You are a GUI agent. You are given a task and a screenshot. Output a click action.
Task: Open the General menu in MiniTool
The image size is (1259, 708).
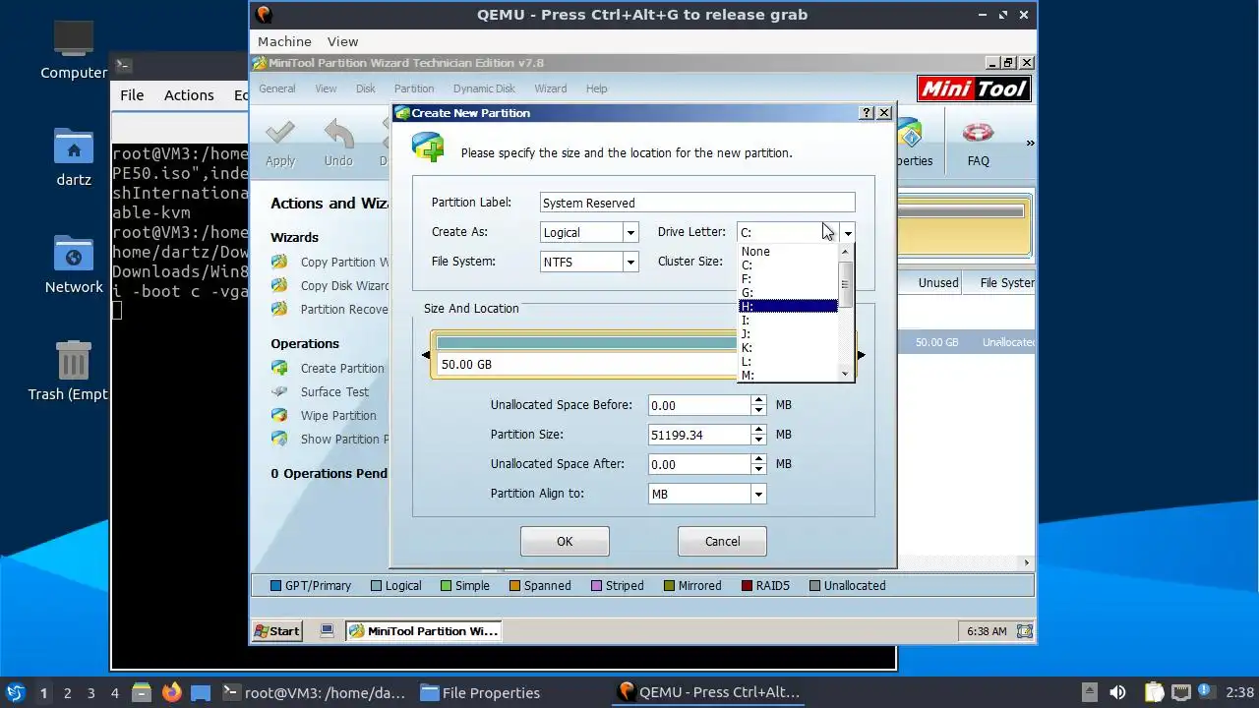coord(277,88)
